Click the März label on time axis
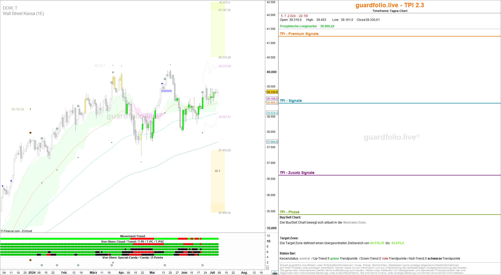501x275 pixels. (x=93, y=272)
